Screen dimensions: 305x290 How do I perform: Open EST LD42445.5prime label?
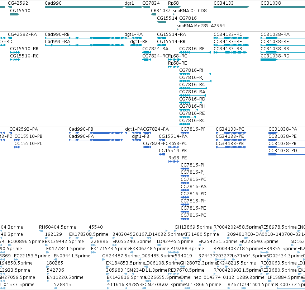pos(175,242)
